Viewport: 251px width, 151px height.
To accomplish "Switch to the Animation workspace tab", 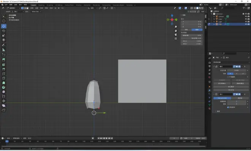I will (x=87, y=5).
